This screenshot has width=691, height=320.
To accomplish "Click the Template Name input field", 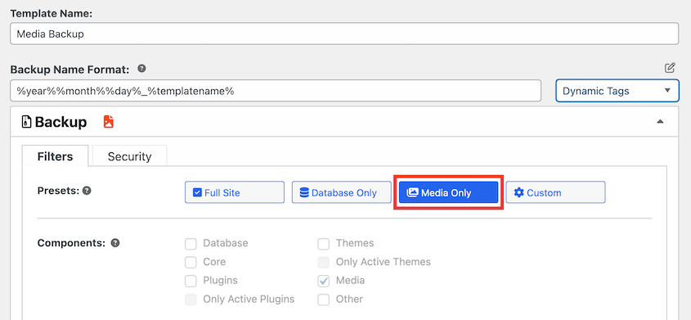I will tap(344, 34).
